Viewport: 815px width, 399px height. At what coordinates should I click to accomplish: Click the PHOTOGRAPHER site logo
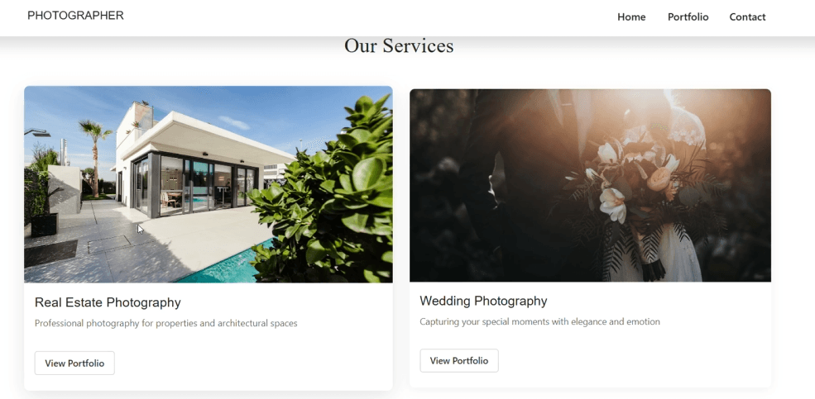[75, 16]
